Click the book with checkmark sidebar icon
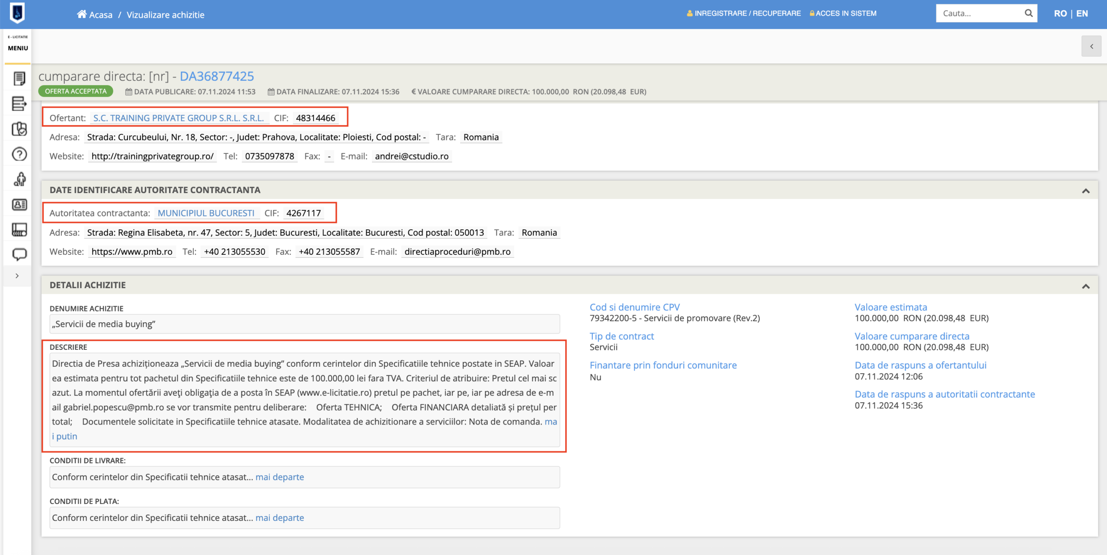 tap(19, 129)
